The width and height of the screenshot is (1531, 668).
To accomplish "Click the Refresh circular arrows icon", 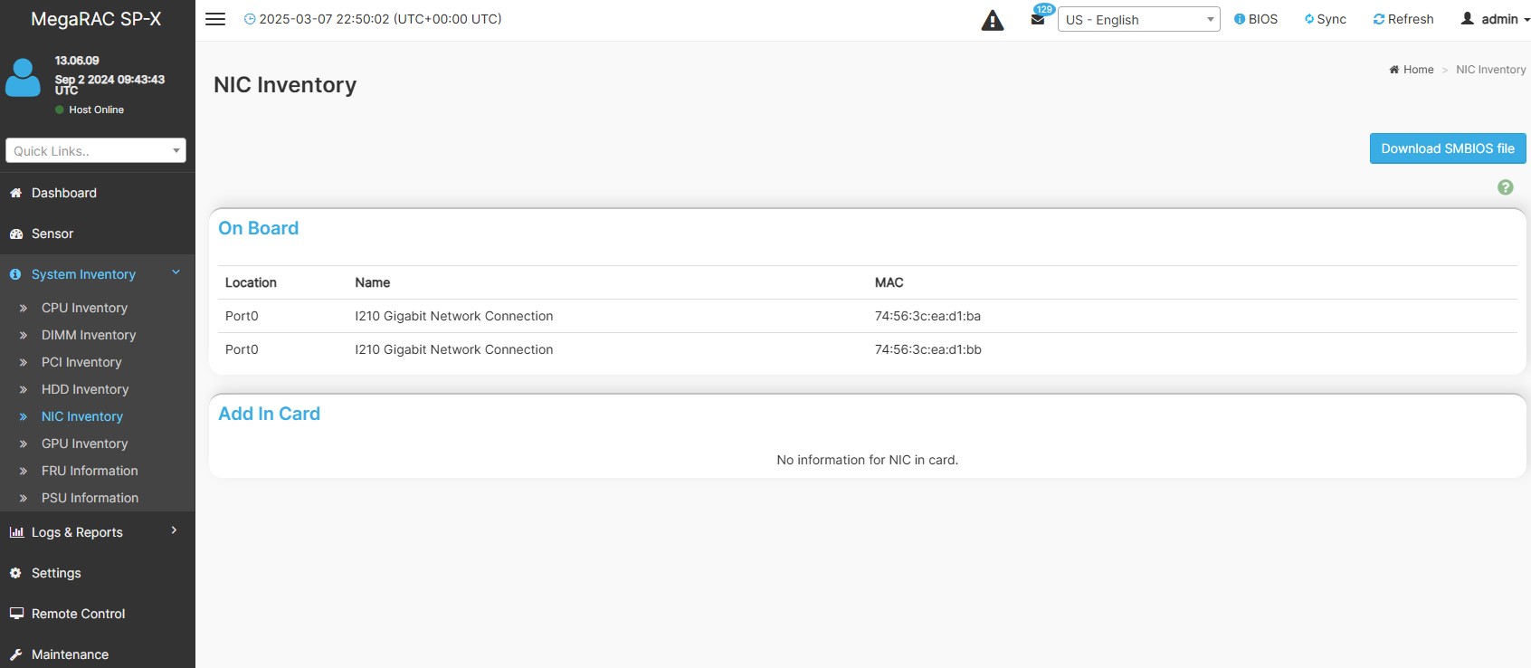I will (x=1379, y=19).
